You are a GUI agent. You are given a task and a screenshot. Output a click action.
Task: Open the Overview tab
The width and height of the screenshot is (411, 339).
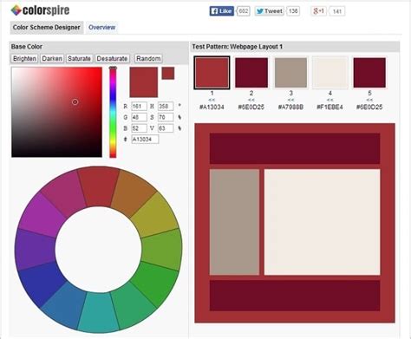pos(101,28)
